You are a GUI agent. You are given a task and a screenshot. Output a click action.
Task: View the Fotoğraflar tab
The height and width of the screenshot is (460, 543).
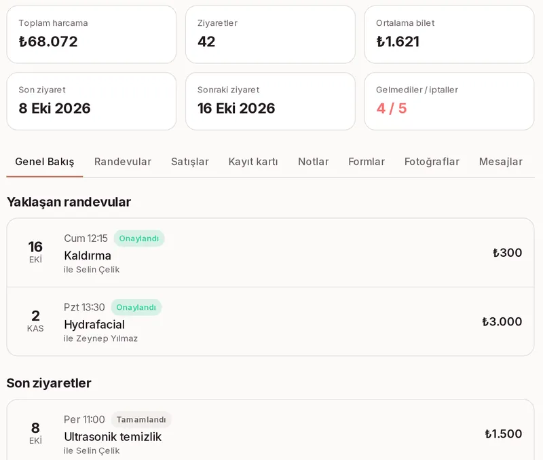[432, 162]
